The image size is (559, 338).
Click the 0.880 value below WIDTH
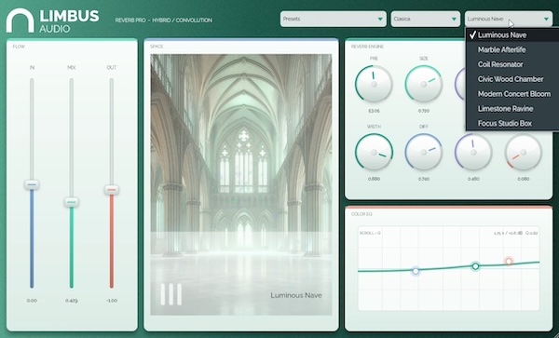(374, 179)
